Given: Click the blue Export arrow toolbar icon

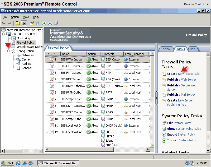Looking at the screenshot, I should coord(50,23).
